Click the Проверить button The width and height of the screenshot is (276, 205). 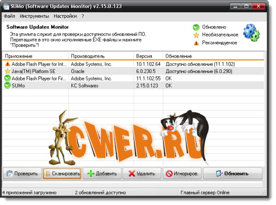click(22, 173)
